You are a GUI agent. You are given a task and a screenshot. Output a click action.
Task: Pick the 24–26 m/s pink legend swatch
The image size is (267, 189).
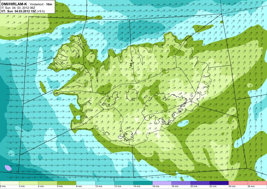point(238,183)
